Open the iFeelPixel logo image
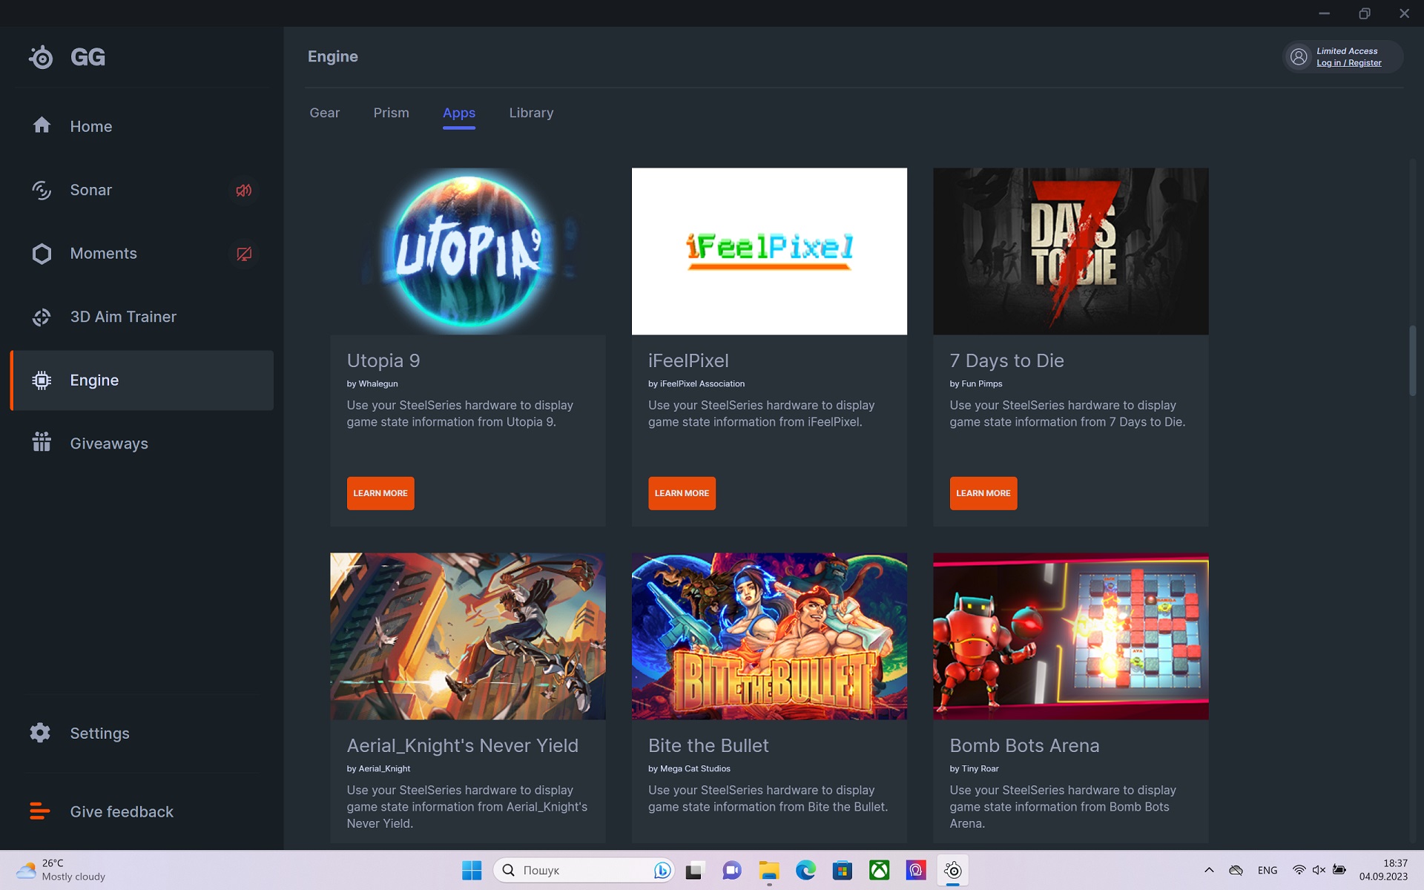Viewport: 1424px width, 890px height. [769, 251]
